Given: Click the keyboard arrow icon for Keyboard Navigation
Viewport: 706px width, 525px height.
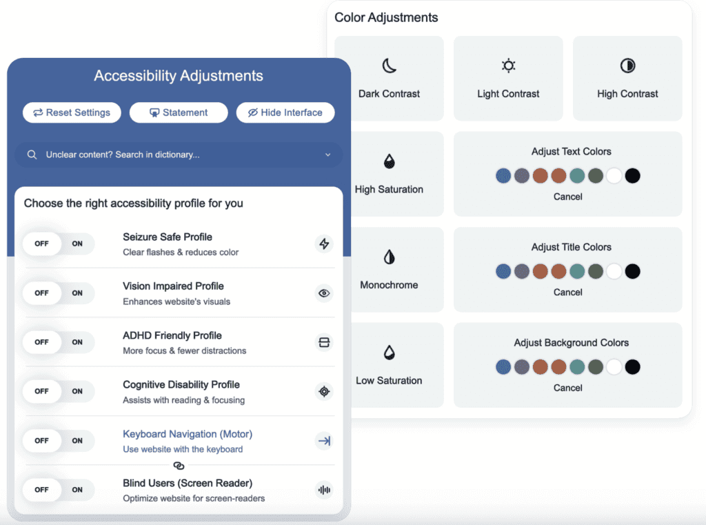Looking at the screenshot, I should (x=324, y=441).
